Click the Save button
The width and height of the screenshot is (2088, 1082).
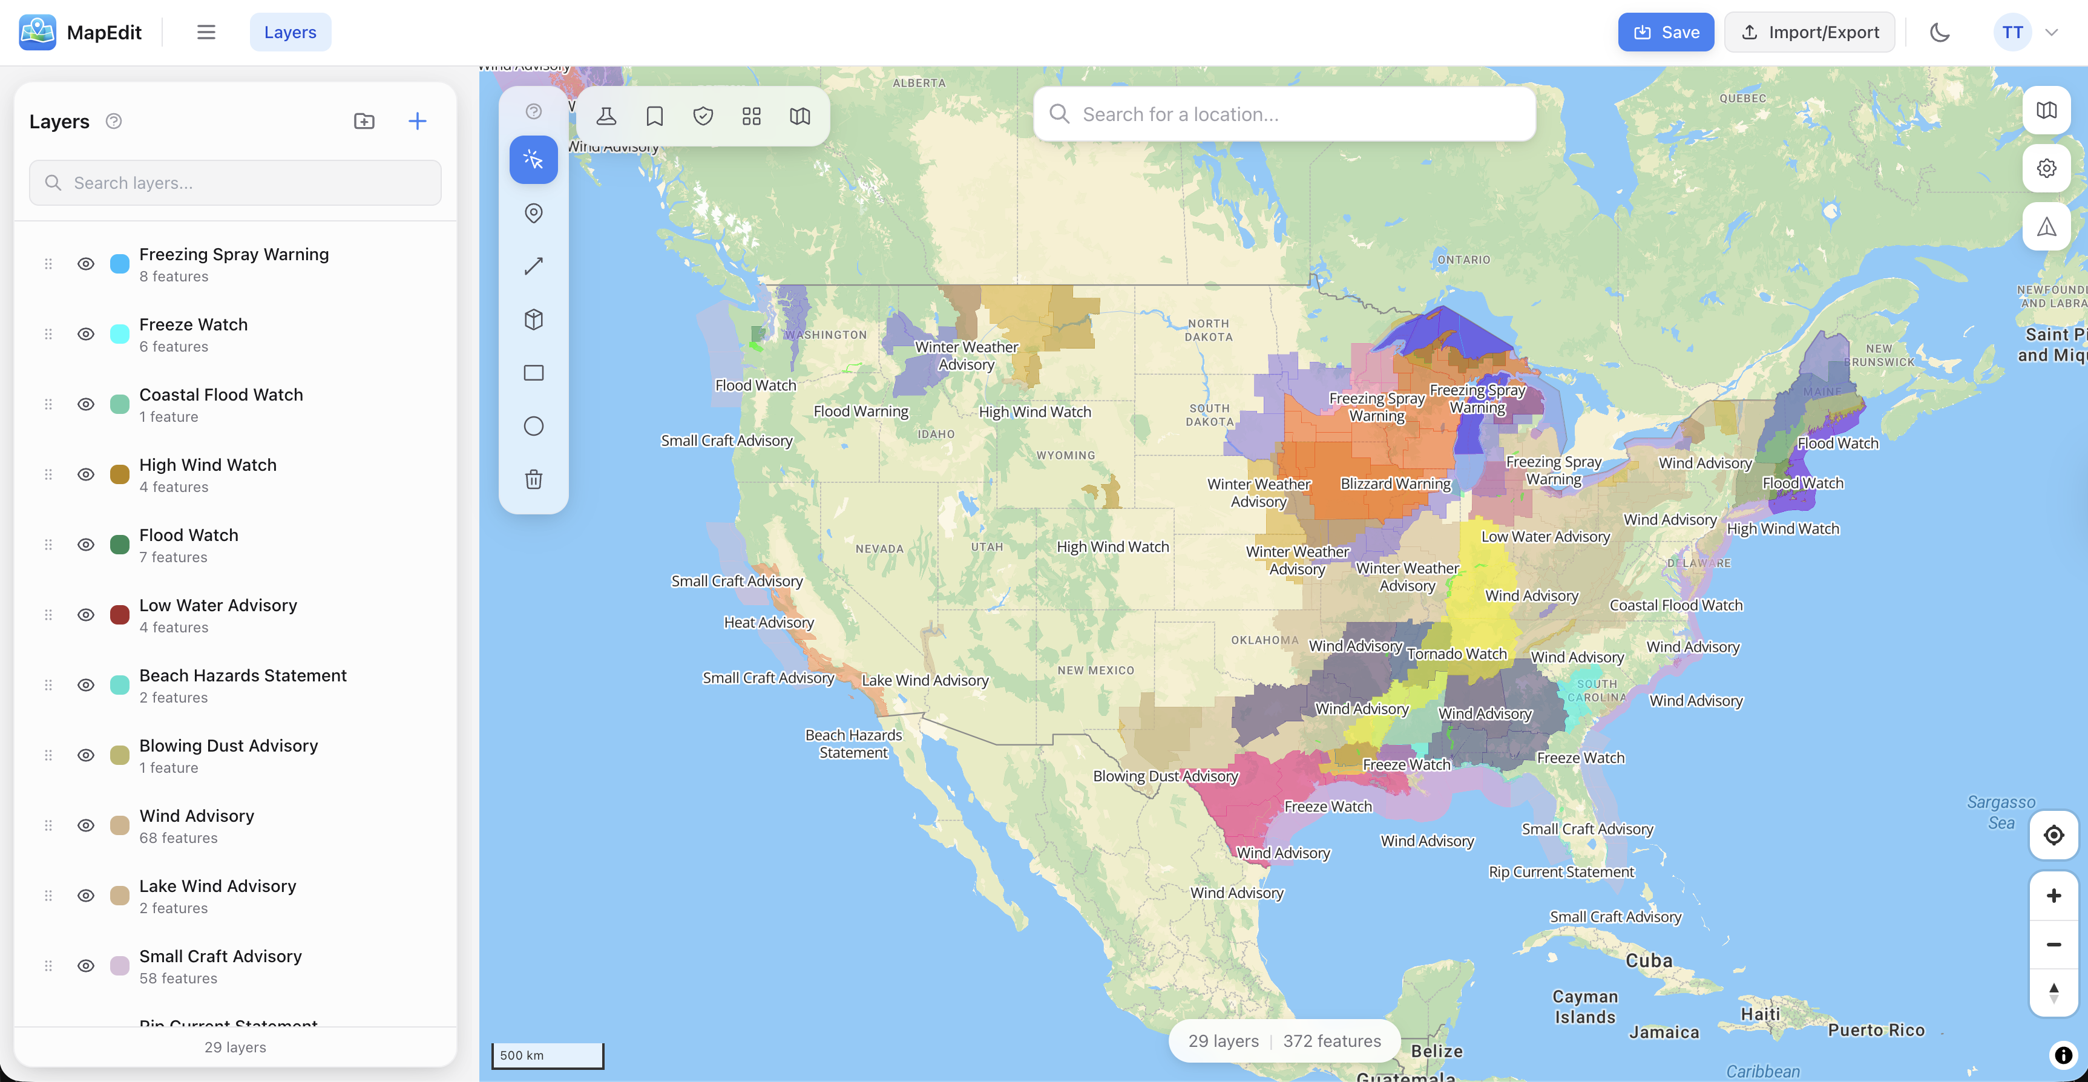pyautogui.click(x=1666, y=33)
